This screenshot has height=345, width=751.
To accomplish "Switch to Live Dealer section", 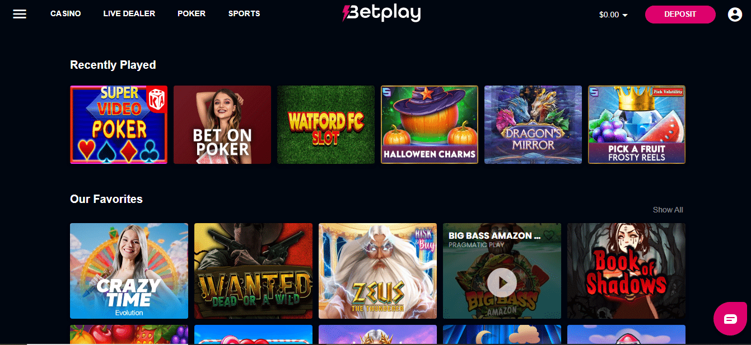I will 129,13.
